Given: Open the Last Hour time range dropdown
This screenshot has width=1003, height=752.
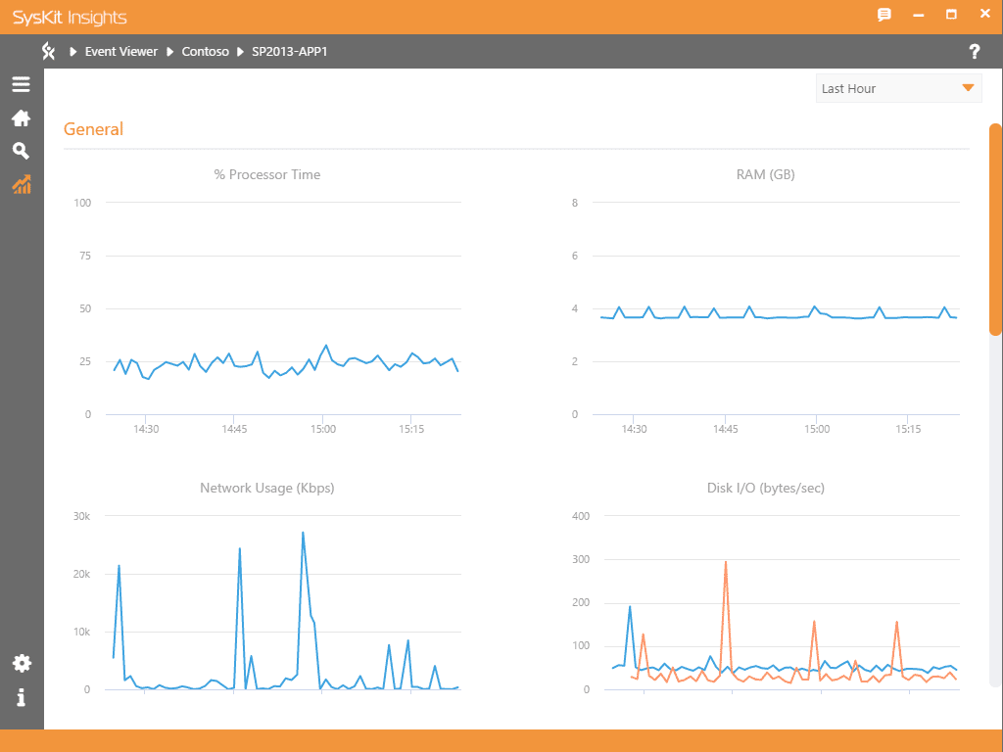Looking at the screenshot, I should pos(898,87).
